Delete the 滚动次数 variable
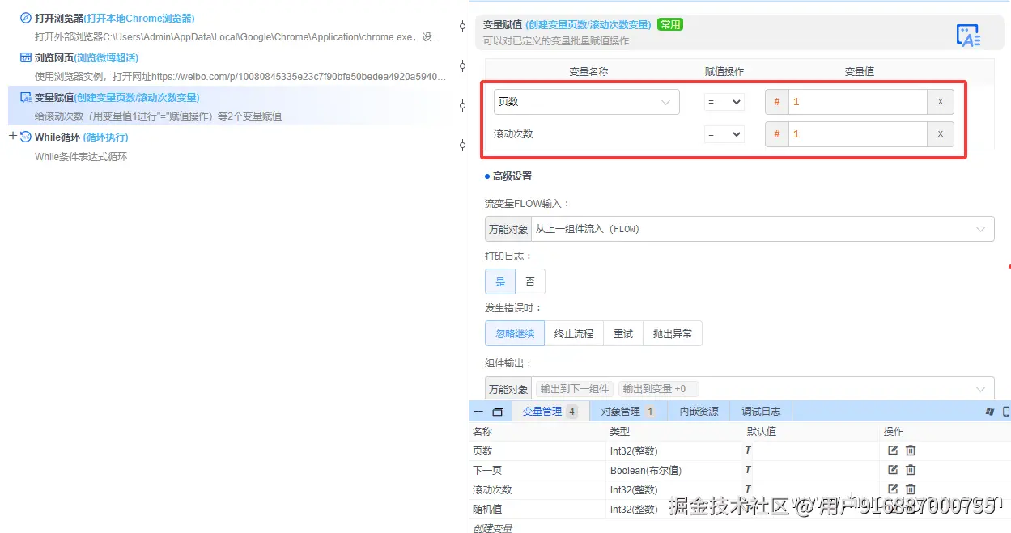Screen dimensions: 1011x533 tap(911, 489)
